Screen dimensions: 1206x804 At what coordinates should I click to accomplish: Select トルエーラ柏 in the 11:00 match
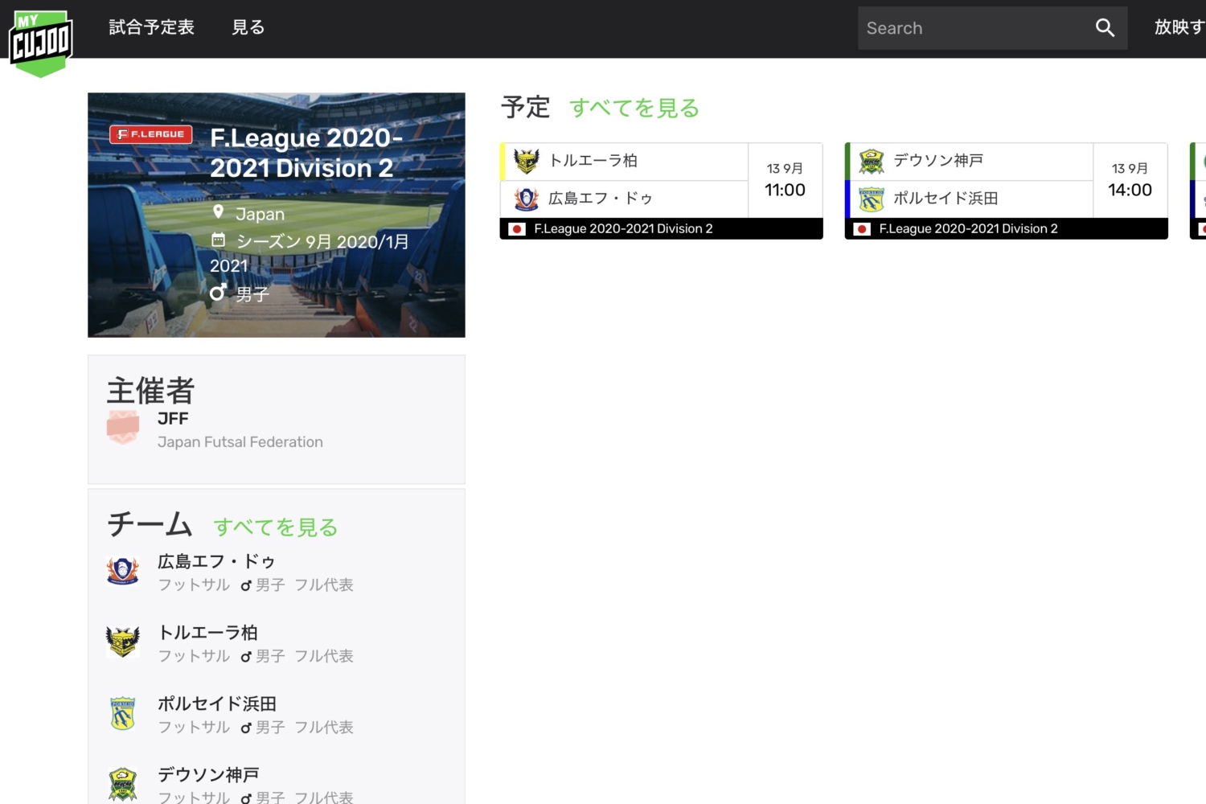tap(593, 161)
